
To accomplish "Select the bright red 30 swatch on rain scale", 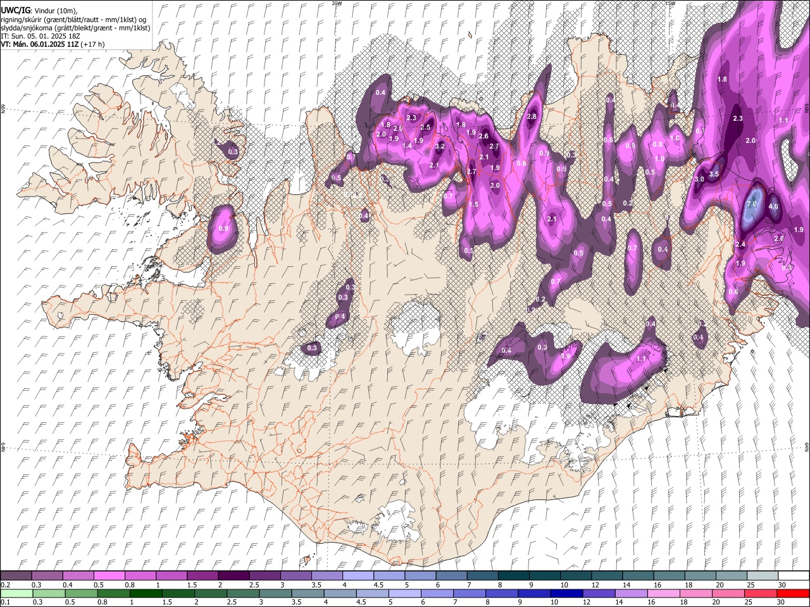I will tap(794, 593).
